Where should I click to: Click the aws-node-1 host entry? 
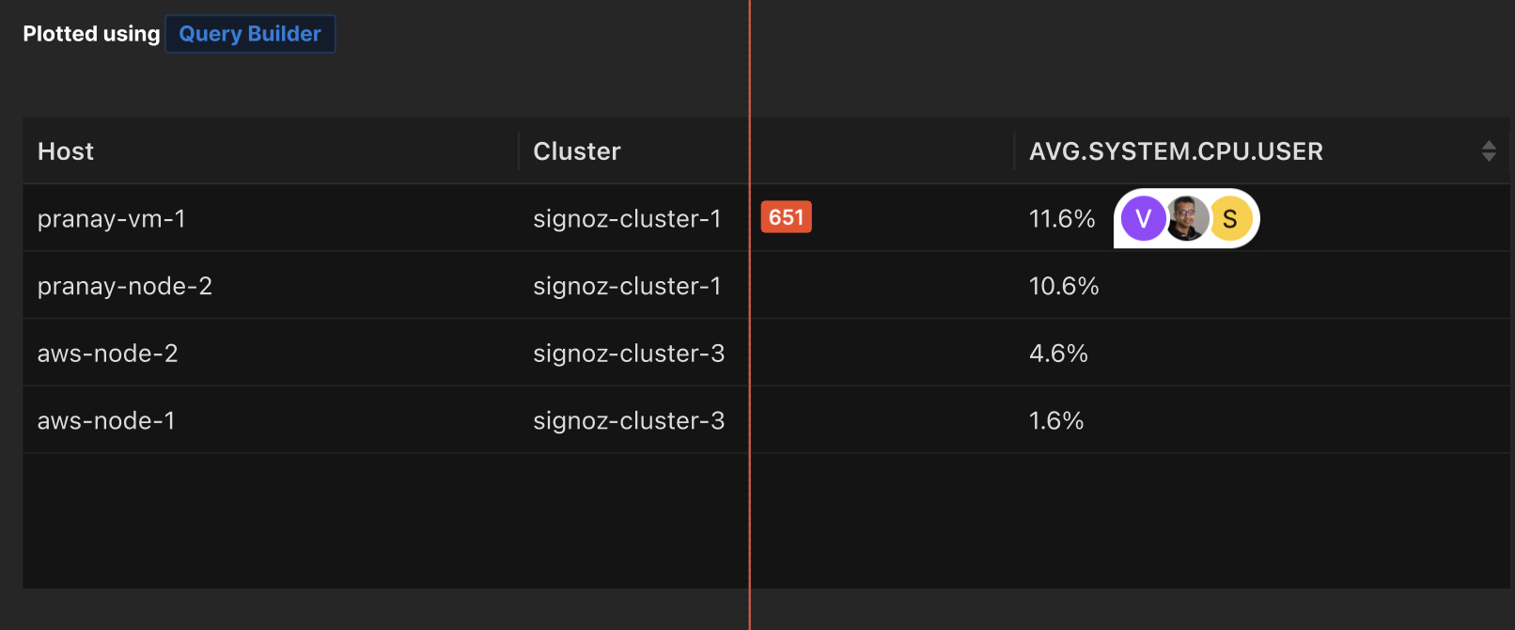tap(105, 420)
